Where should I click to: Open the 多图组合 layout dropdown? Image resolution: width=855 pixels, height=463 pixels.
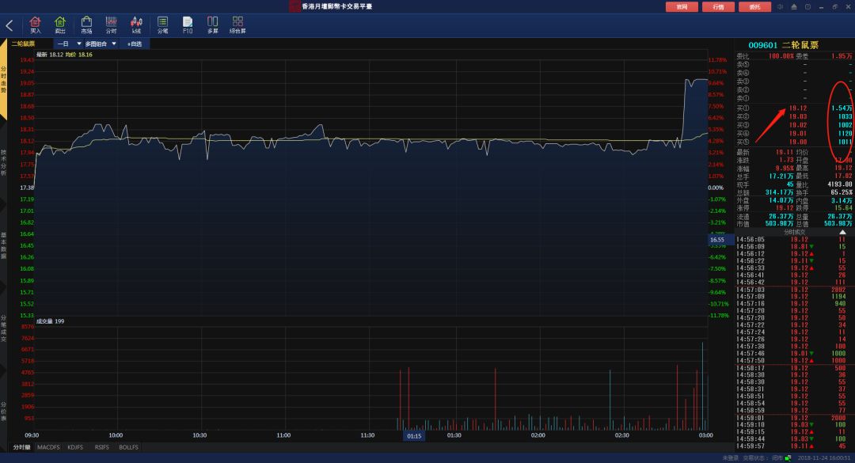(101, 44)
